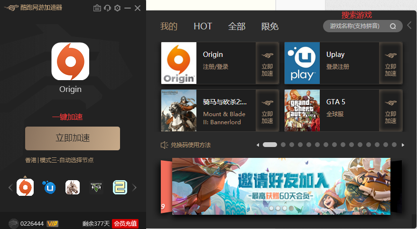Select the second game page dot
The image size is (417, 229).
coord(283,145)
